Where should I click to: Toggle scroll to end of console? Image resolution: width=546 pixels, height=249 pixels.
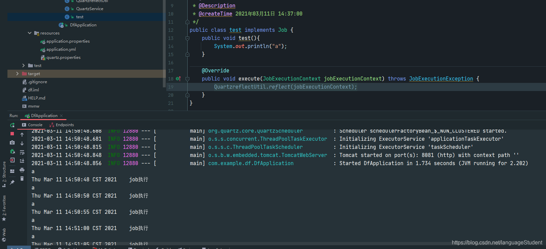point(22,161)
